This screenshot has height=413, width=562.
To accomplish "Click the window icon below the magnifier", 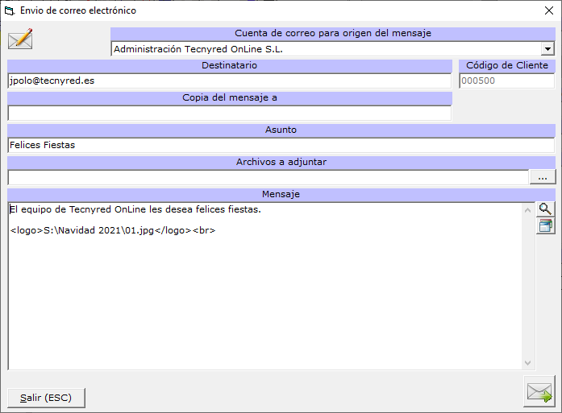I will tap(545, 225).
